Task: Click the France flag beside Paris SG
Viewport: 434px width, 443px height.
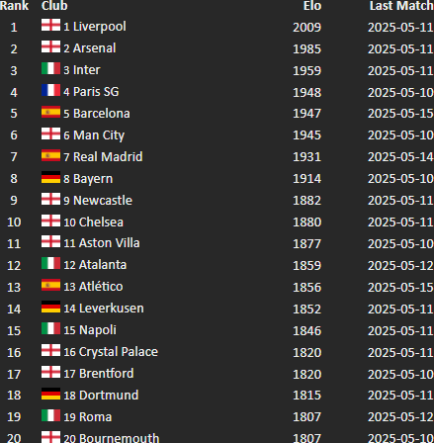Action: point(50,90)
